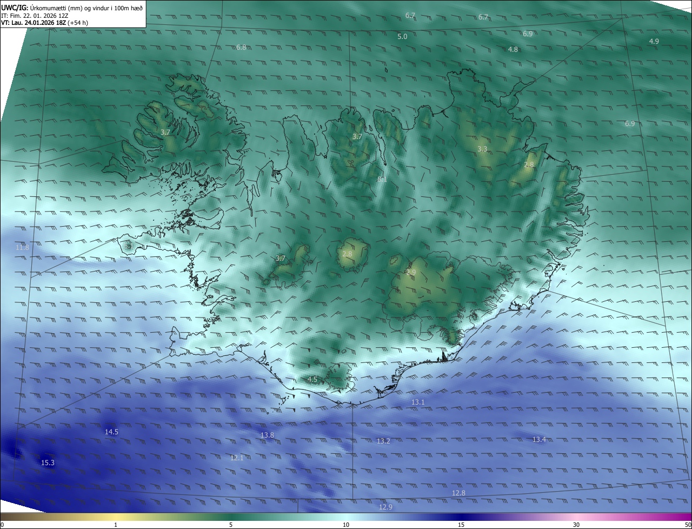
Task: Click the legend tick labelled 5
Action: click(231, 525)
